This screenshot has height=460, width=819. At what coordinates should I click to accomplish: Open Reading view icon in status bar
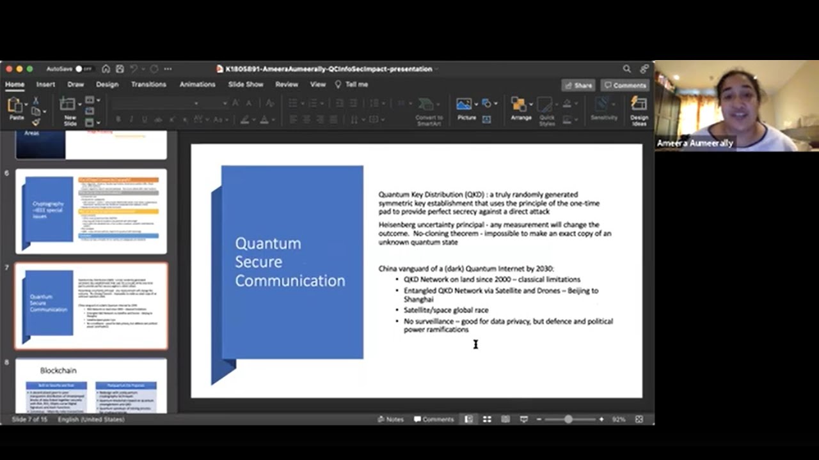(x=505, y=419)
